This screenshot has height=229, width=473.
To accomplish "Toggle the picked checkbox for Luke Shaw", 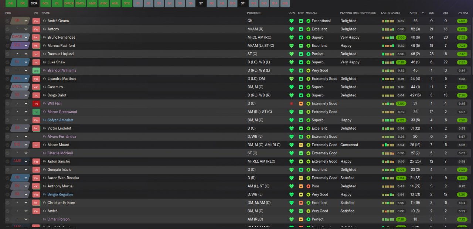I will (7, 62).
